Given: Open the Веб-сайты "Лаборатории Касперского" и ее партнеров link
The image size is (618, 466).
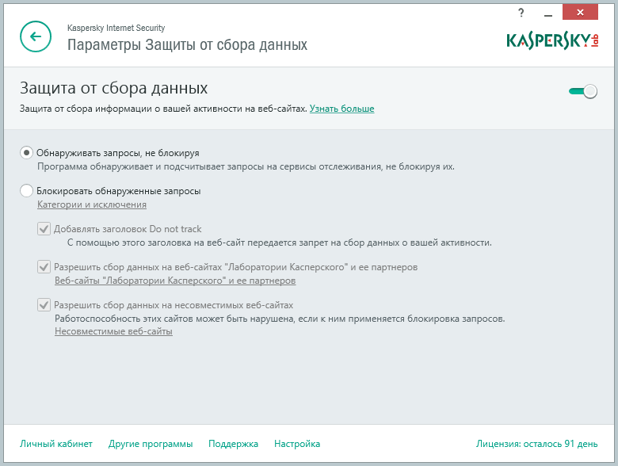Looking at the screenshot, I should click(x=175, y=281).
